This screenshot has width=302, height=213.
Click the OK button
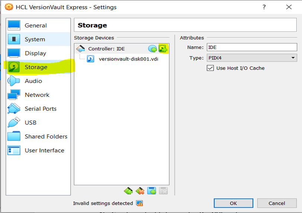click(x=234, y=203)
